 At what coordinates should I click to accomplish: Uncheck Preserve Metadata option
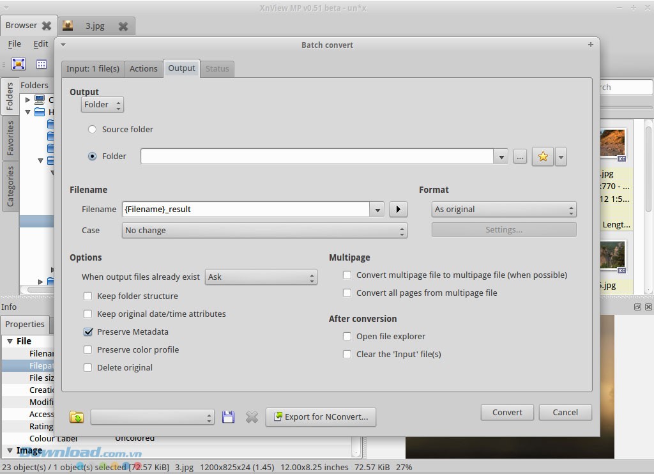(x=88, y=332)
